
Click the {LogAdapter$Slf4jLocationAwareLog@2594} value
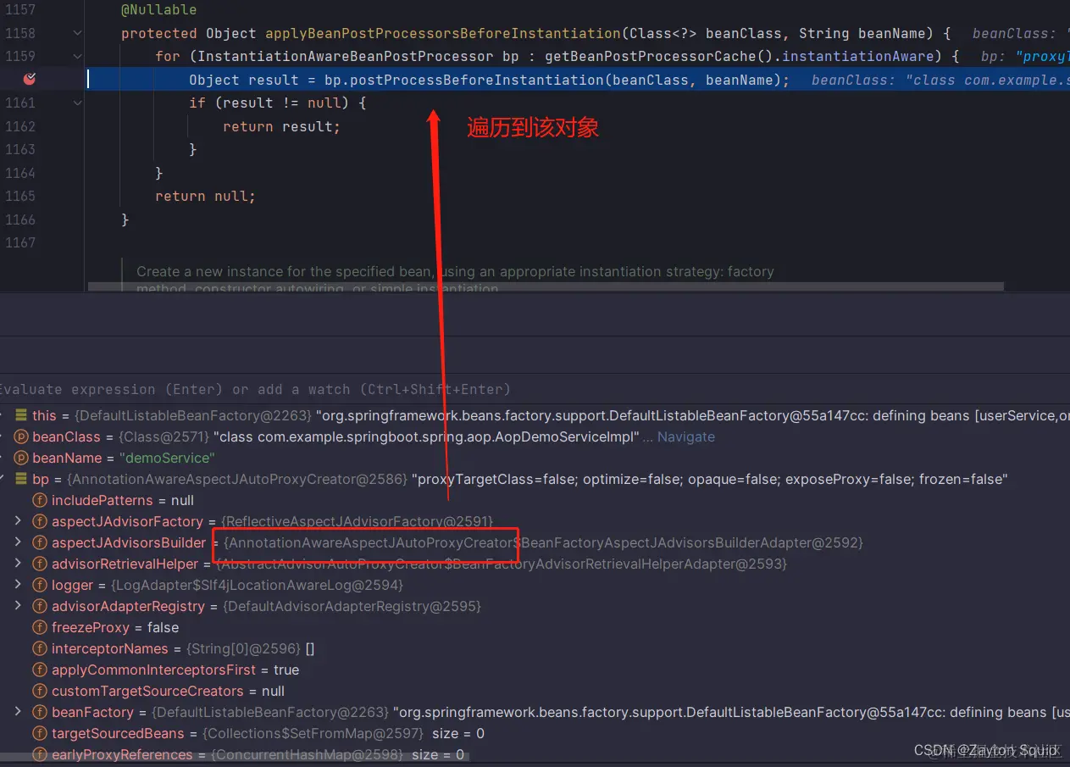pos(257,585)
